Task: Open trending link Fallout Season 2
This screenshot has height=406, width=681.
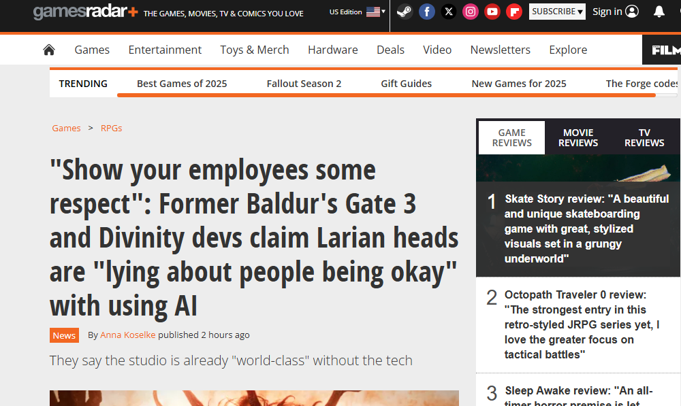Action: [x=304, y=83]
